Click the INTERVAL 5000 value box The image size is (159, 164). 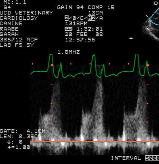pyautogui.click(x=152, y=158)
